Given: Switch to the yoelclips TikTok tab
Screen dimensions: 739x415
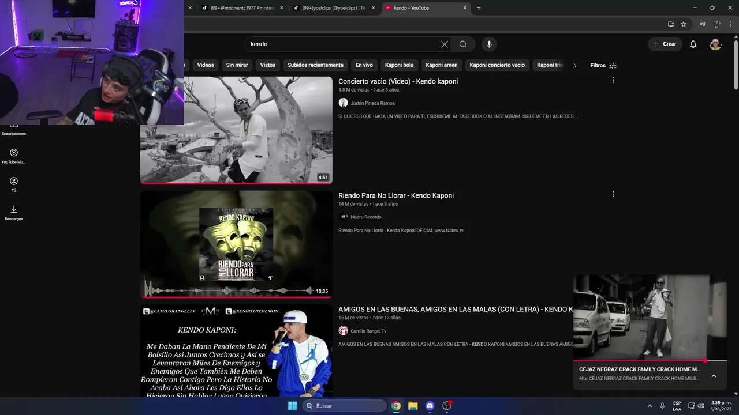Looking at the screenshot, I should click(334, 8).
